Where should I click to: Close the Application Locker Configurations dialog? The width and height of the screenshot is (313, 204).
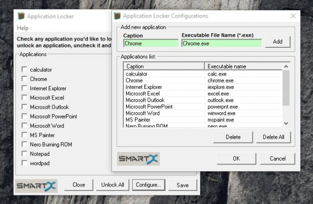point(293,16)
